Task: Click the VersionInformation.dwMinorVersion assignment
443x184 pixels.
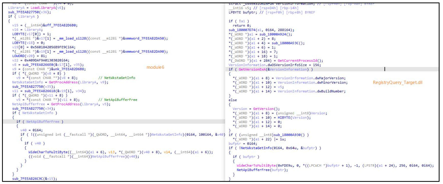Action: [290, 82]
